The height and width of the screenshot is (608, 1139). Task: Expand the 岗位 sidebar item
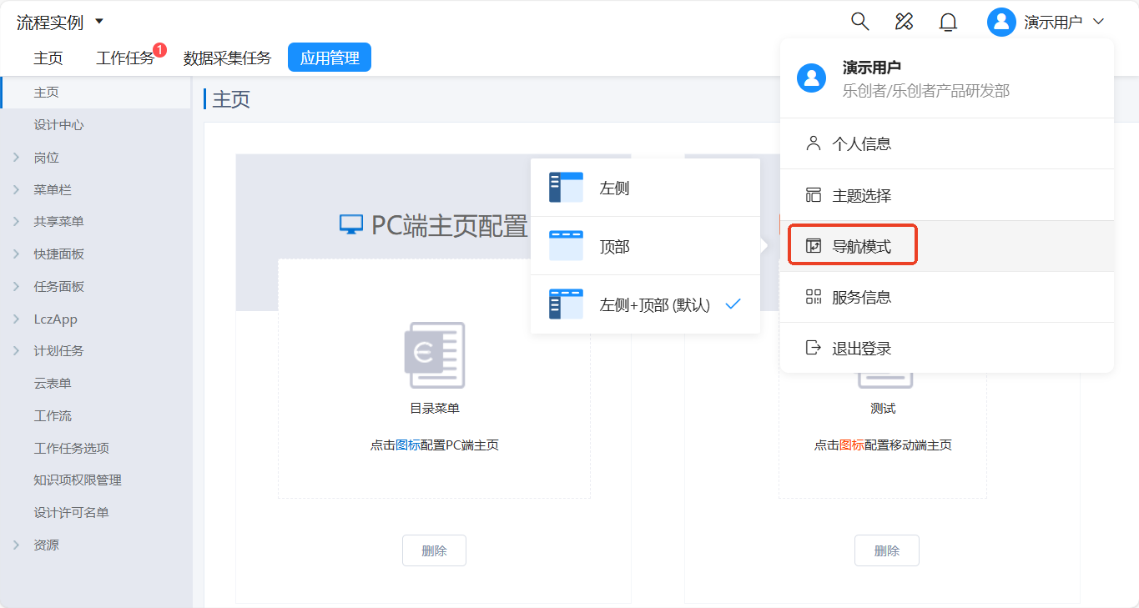pyautogui.click(x=16, y=158)
